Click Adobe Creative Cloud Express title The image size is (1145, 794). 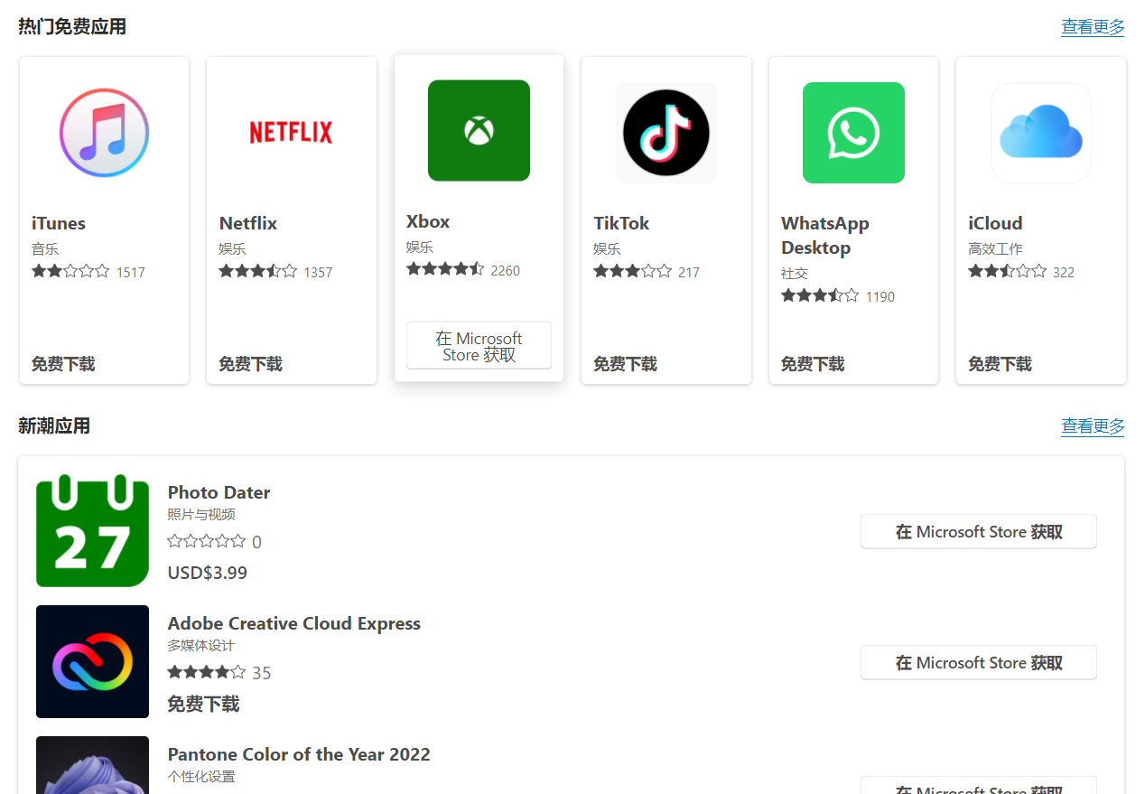click(294, 623)
